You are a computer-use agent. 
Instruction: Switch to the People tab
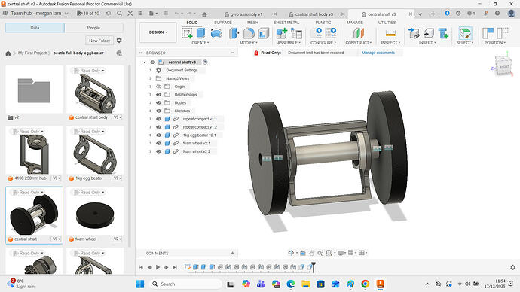pyautogui.click(x=93, y=28)
